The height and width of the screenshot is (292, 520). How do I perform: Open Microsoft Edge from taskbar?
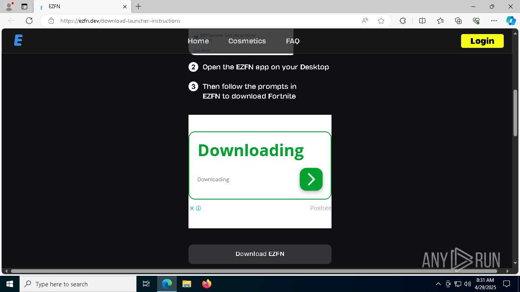coord(167,284)
